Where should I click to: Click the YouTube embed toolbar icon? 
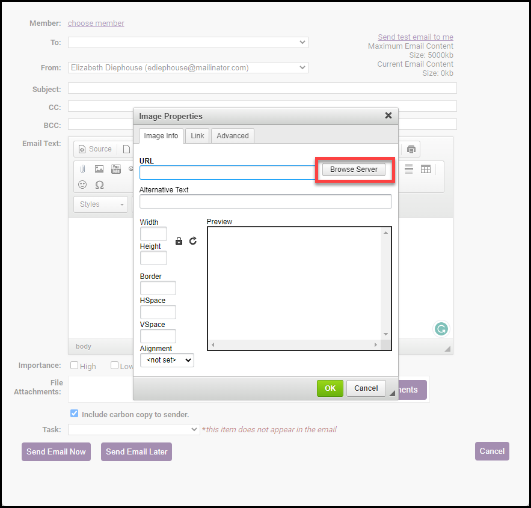click(x=116, y=169)
